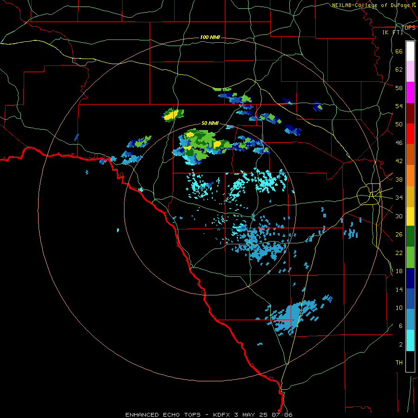Click the legend value 22
This screenshot has height=418, width=418.
point(399,253)
